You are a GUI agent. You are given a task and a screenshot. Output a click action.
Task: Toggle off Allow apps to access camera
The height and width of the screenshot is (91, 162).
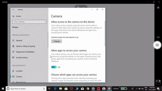pos(54,67)
